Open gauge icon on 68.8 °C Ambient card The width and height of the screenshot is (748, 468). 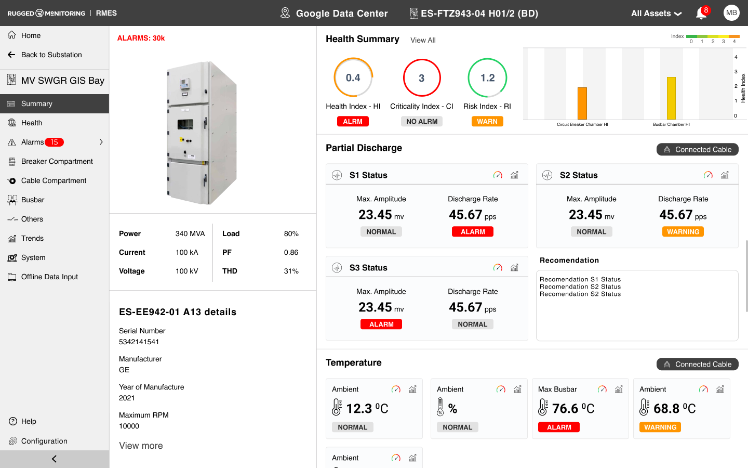[x=703, y=389]
